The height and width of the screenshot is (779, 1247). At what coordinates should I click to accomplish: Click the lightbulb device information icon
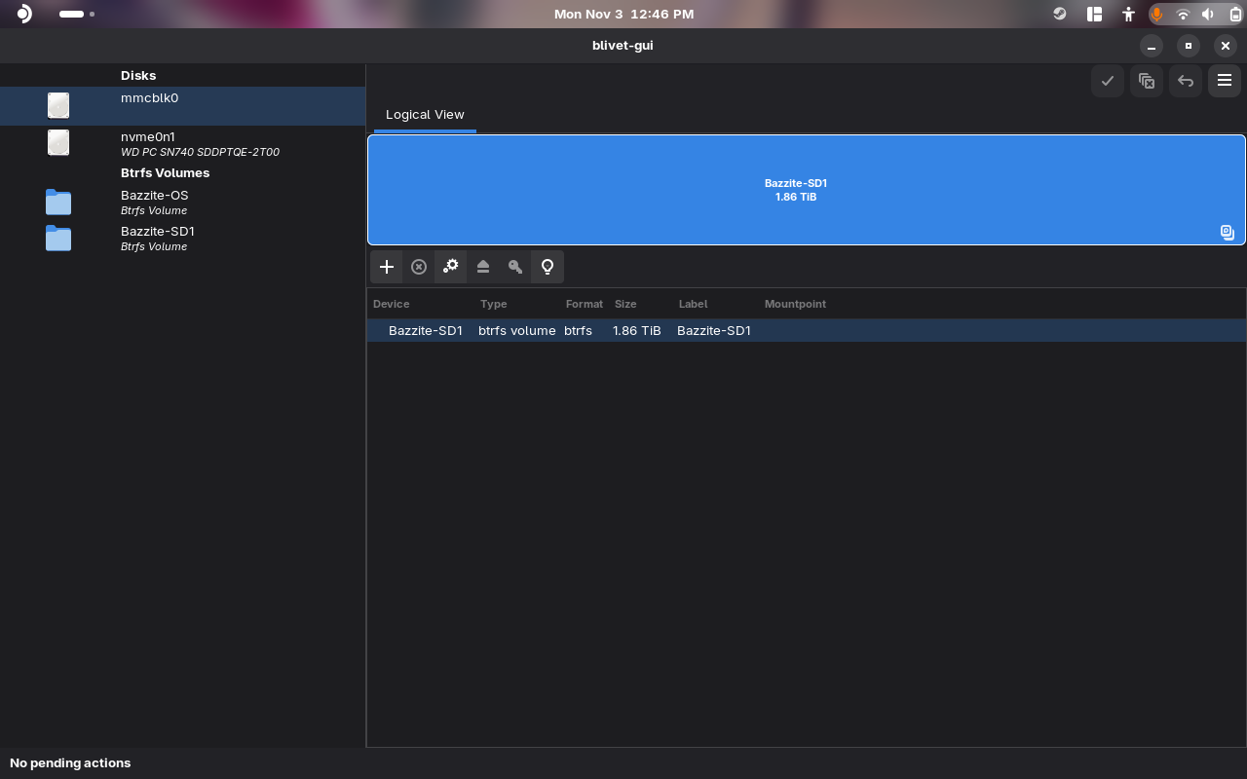[x=548, y=267]
